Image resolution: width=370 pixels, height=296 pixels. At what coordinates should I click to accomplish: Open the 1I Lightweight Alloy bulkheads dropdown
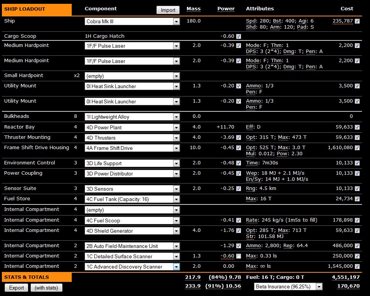tap(132, 117)
